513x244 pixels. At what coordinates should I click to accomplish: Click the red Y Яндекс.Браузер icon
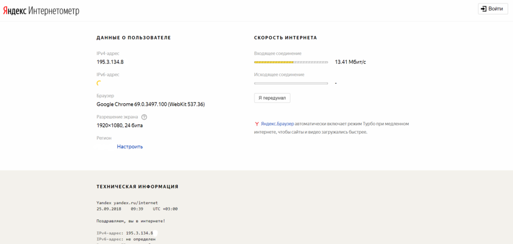257,124
